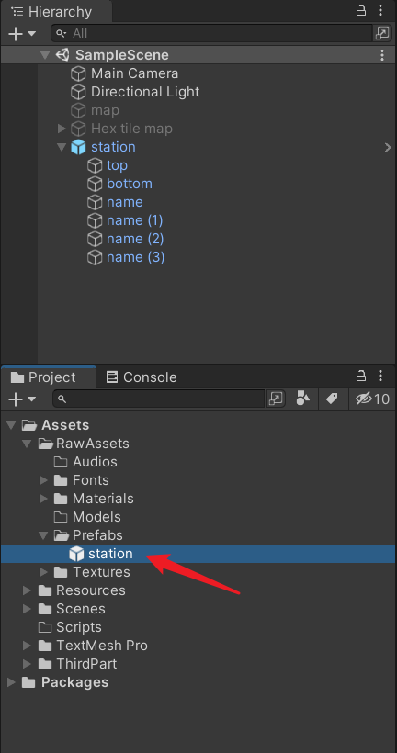Screen dimensions: 397x753
Task: Open SampleScene three-dot options menu
Action: point(382,55)
